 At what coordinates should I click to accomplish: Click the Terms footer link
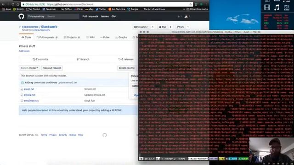[44, 135]
